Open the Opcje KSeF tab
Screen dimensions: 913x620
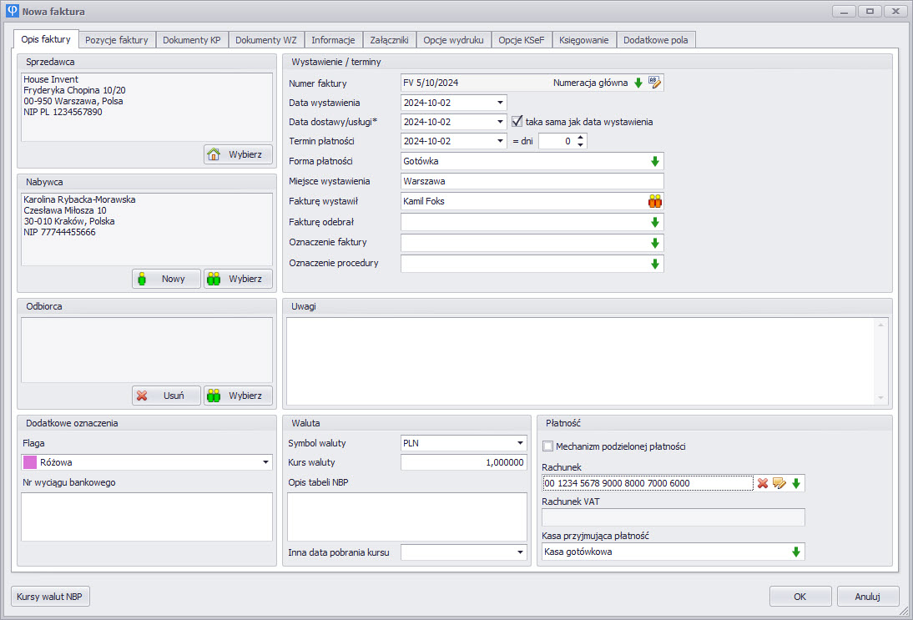[522, 40]
